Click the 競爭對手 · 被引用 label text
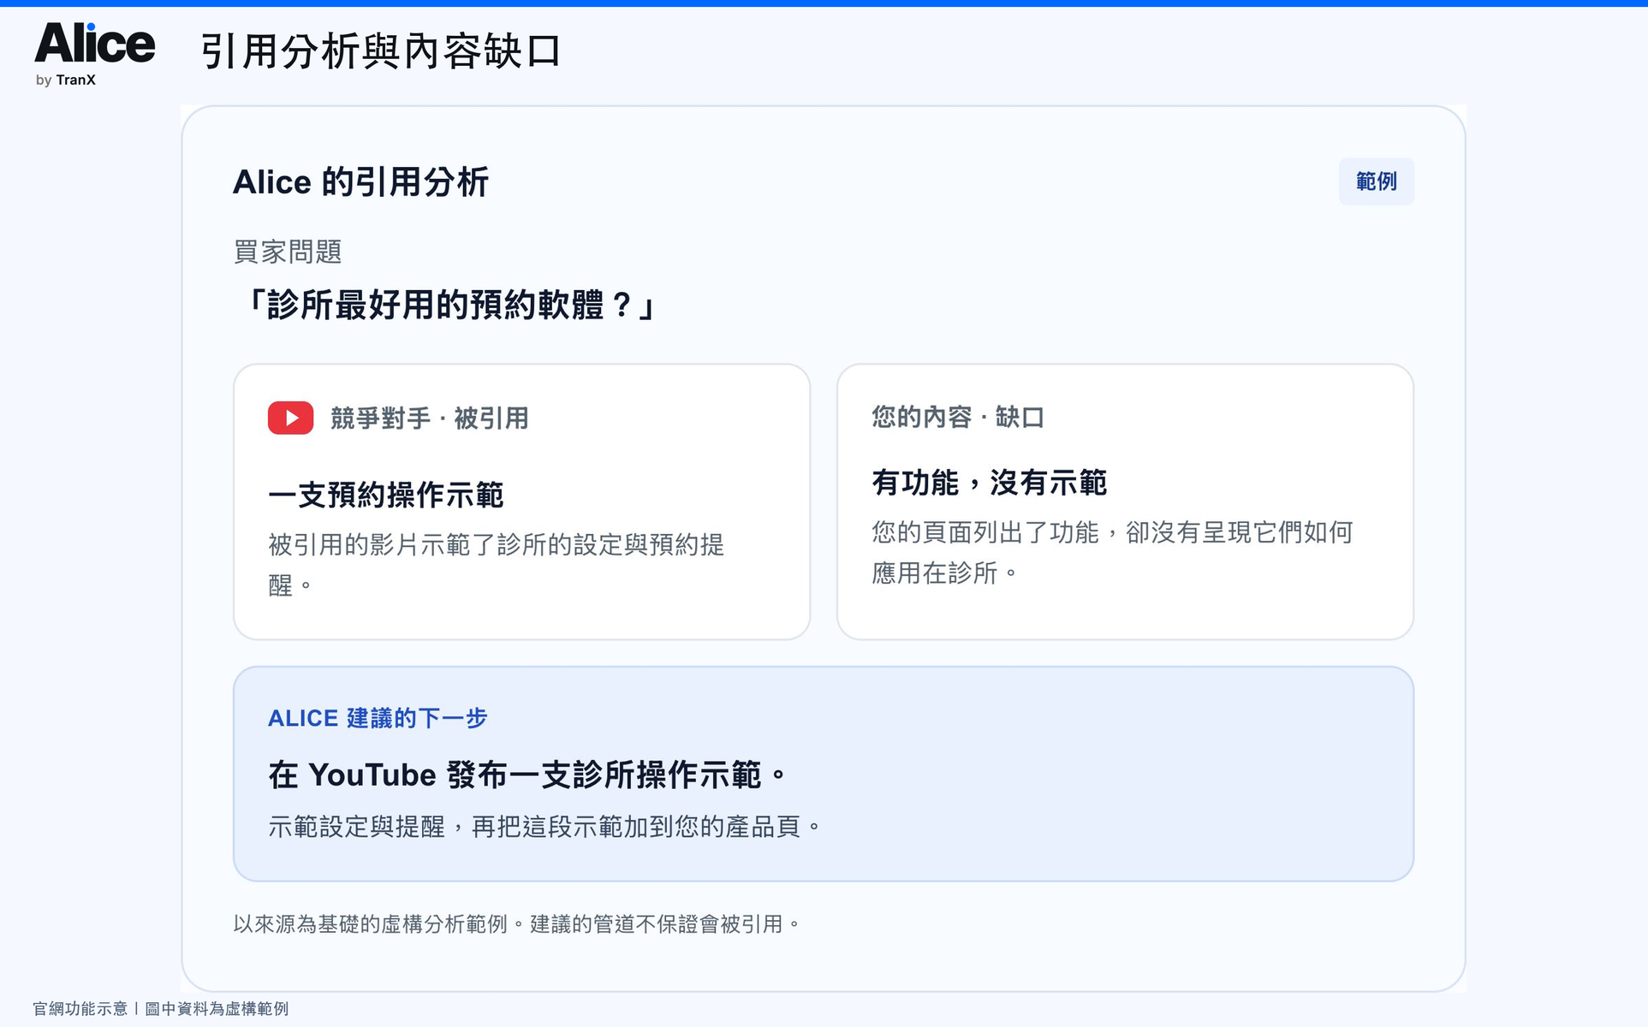 [x=429, y=419]
